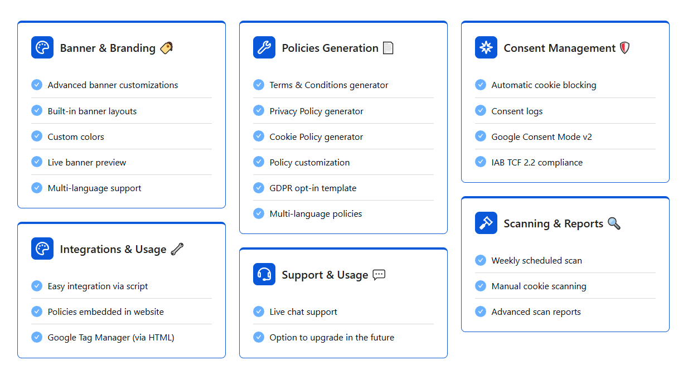
Task: Click the headset icon beside Support & Usage
Action: 264,275
